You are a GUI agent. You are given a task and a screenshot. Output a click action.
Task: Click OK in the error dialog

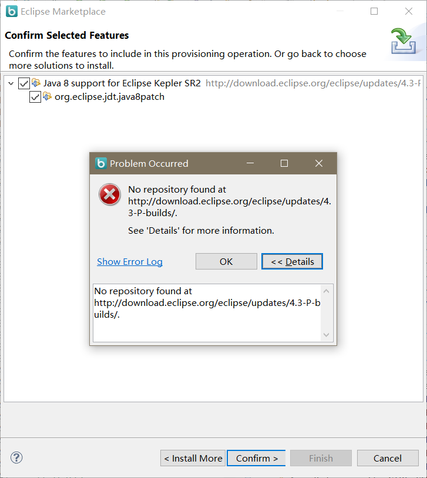point(226,261)
